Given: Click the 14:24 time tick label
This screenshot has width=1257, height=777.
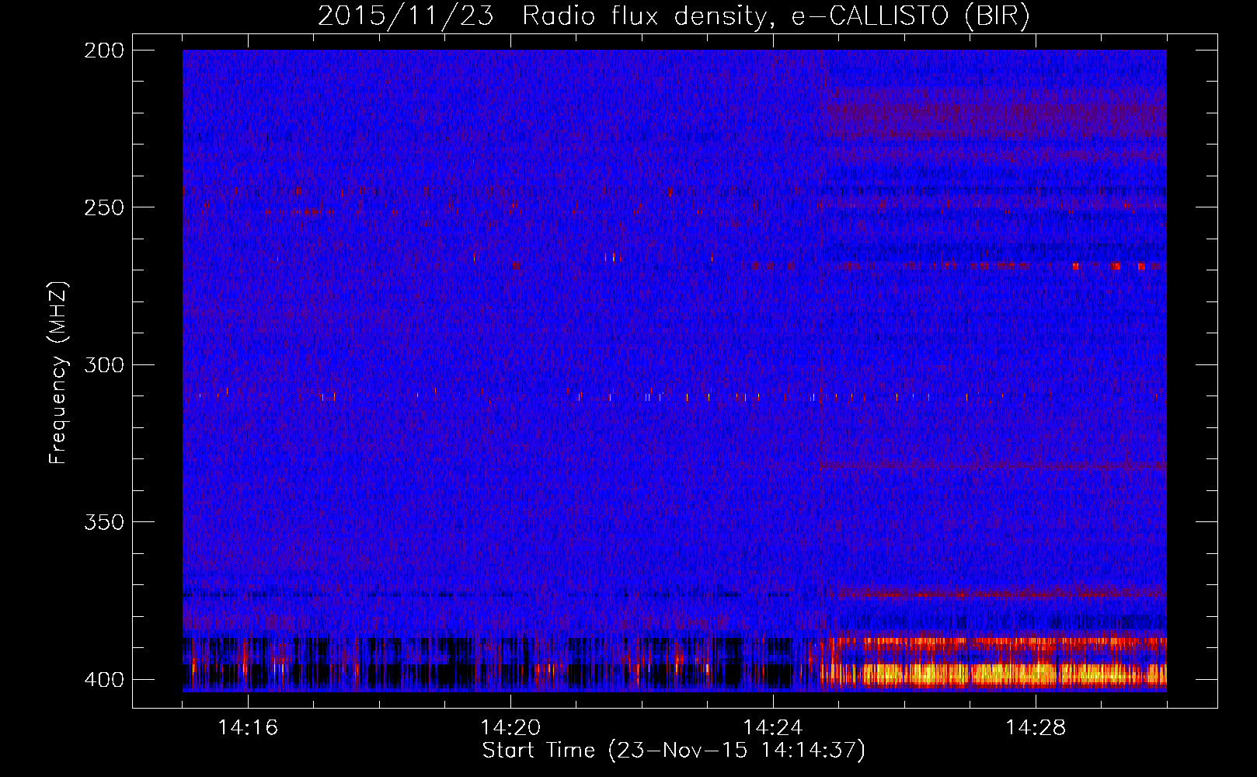Looking at the screenshot, I should 773,728.
